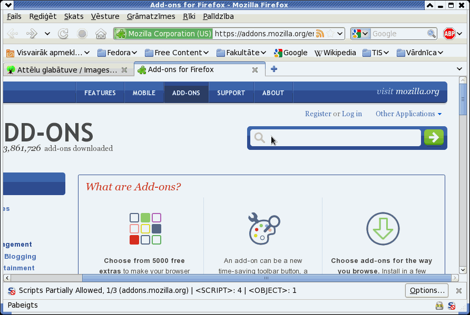Open the Palīdzība menu
Viewport: 470px width, 315px height.
[x=218, y=16]
